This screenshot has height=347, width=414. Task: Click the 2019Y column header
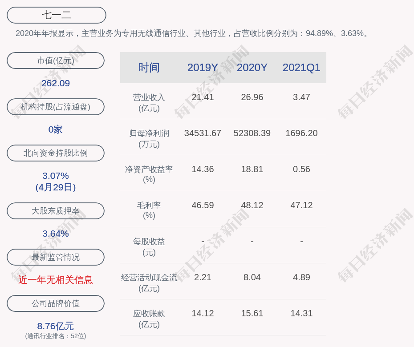(203, 68)
